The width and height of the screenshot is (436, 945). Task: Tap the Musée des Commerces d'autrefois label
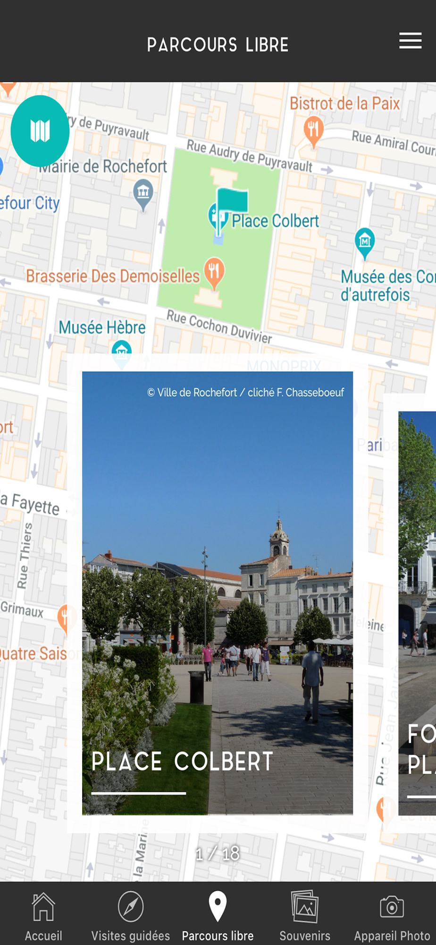tap(388, 285)
